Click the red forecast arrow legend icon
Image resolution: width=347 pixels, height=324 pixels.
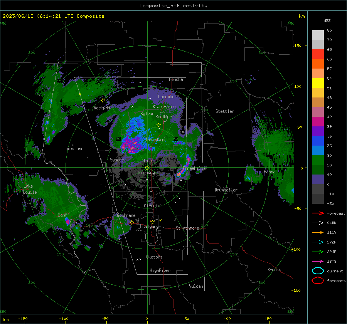tap(318, 213)
